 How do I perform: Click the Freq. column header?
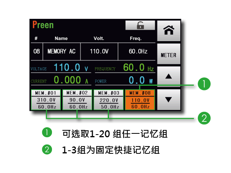click(136, 38)
